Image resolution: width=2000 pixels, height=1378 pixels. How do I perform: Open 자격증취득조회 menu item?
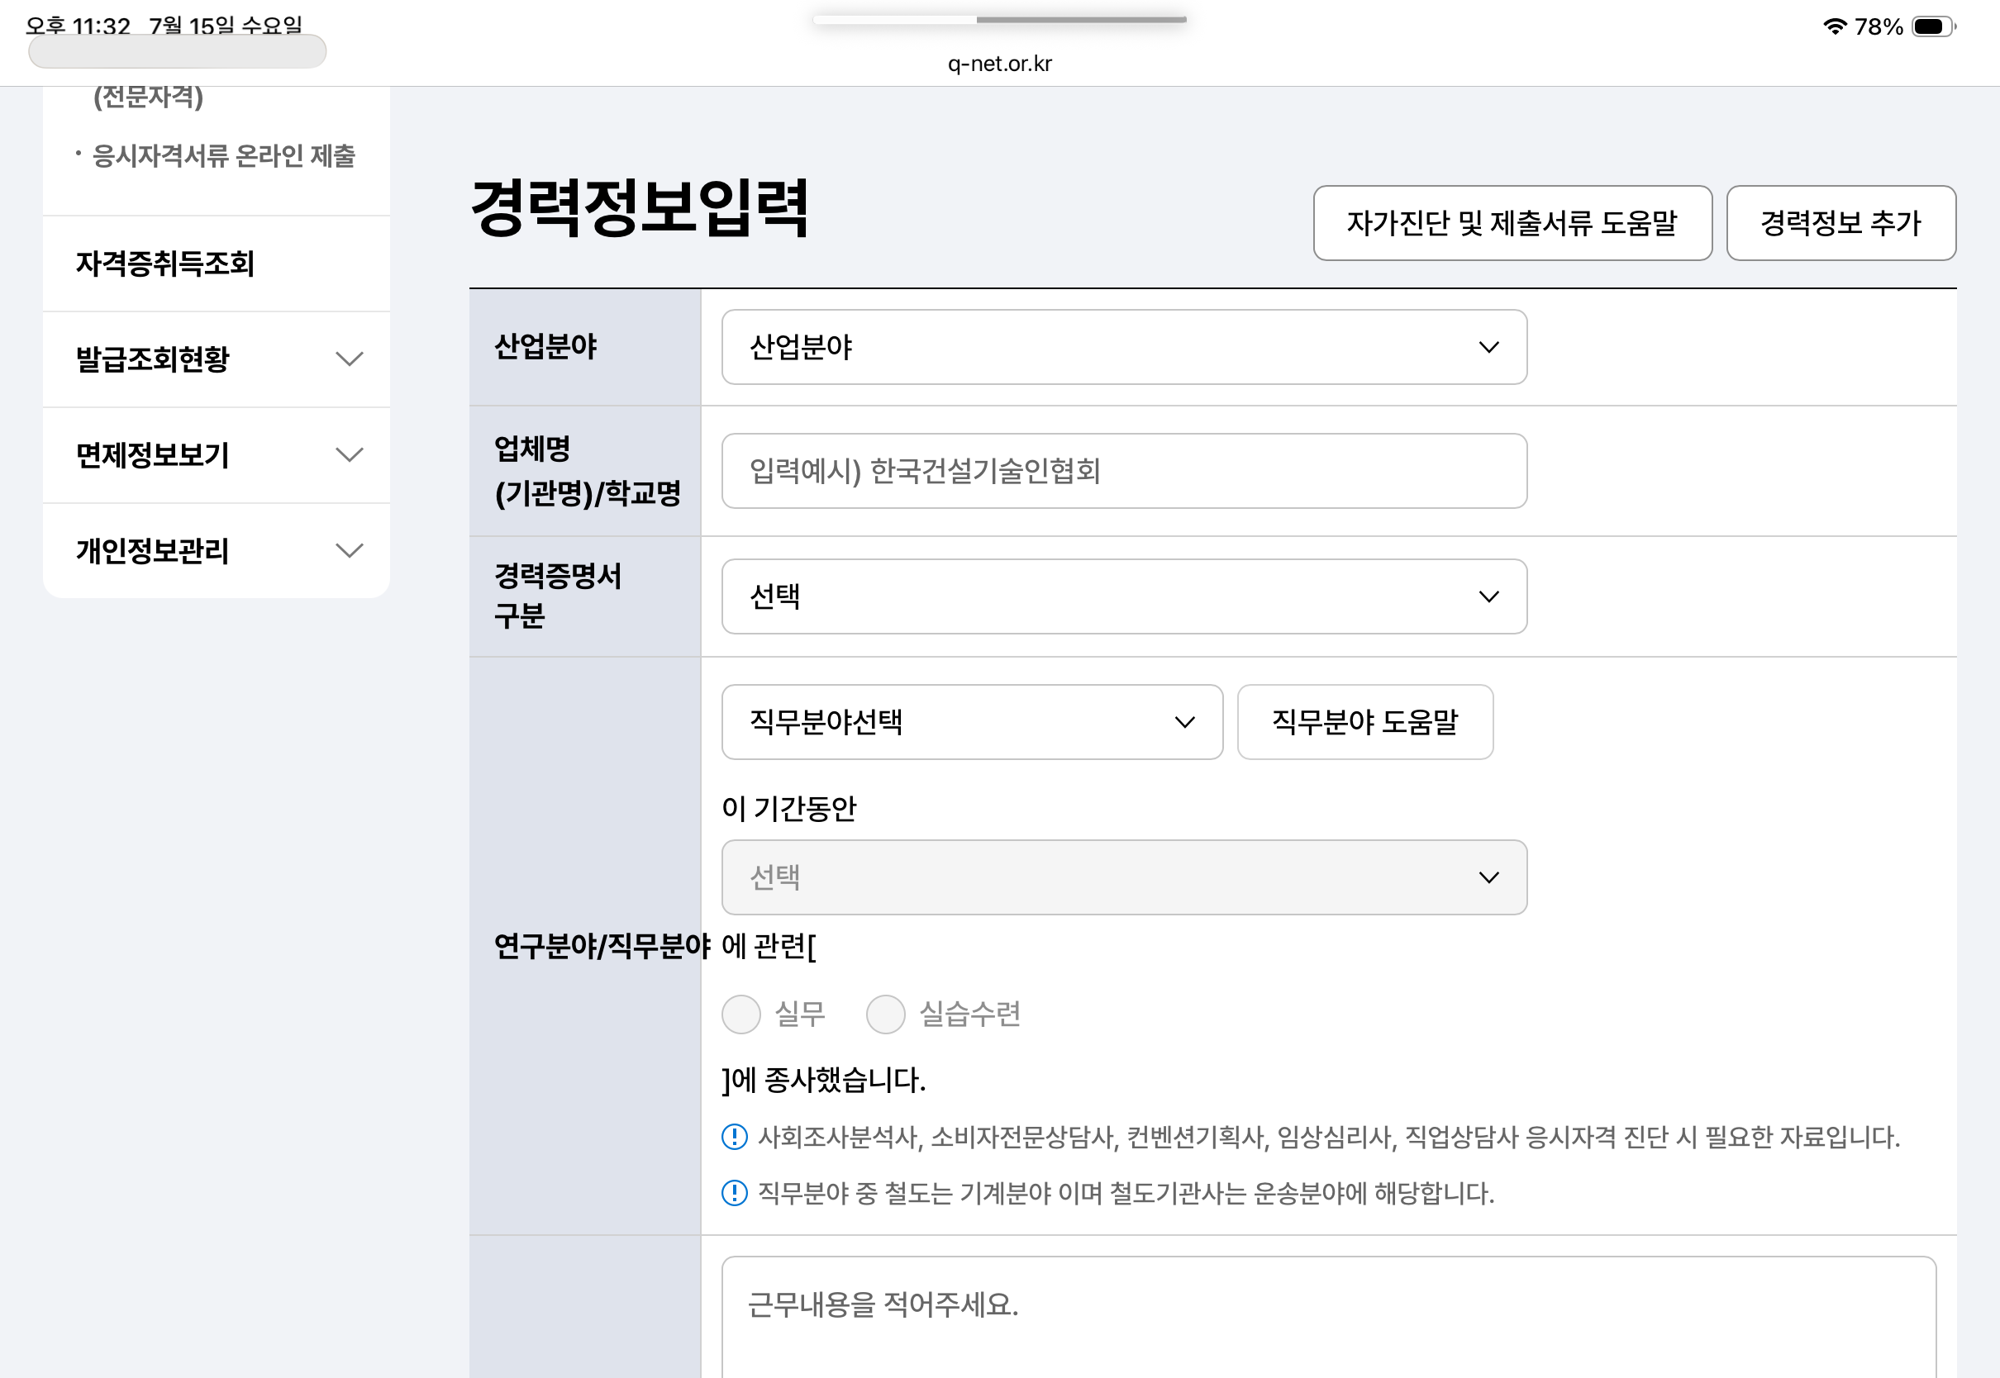[x=216, y=264]
